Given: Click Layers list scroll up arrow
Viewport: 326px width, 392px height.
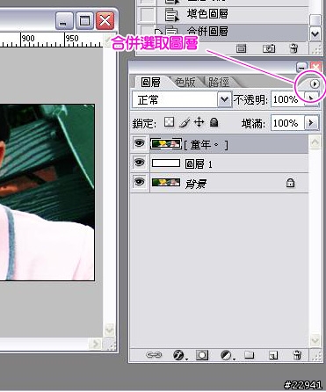Looking at the screenshot, I should (315, 142).
